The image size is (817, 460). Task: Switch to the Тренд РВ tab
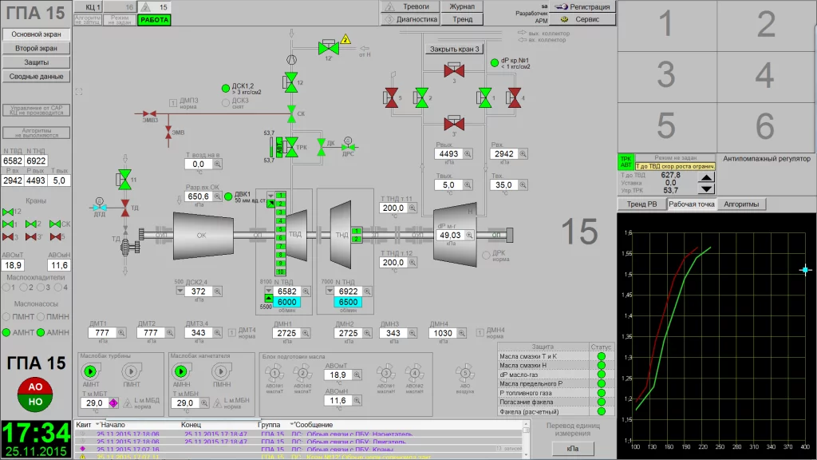click(641, 204)
